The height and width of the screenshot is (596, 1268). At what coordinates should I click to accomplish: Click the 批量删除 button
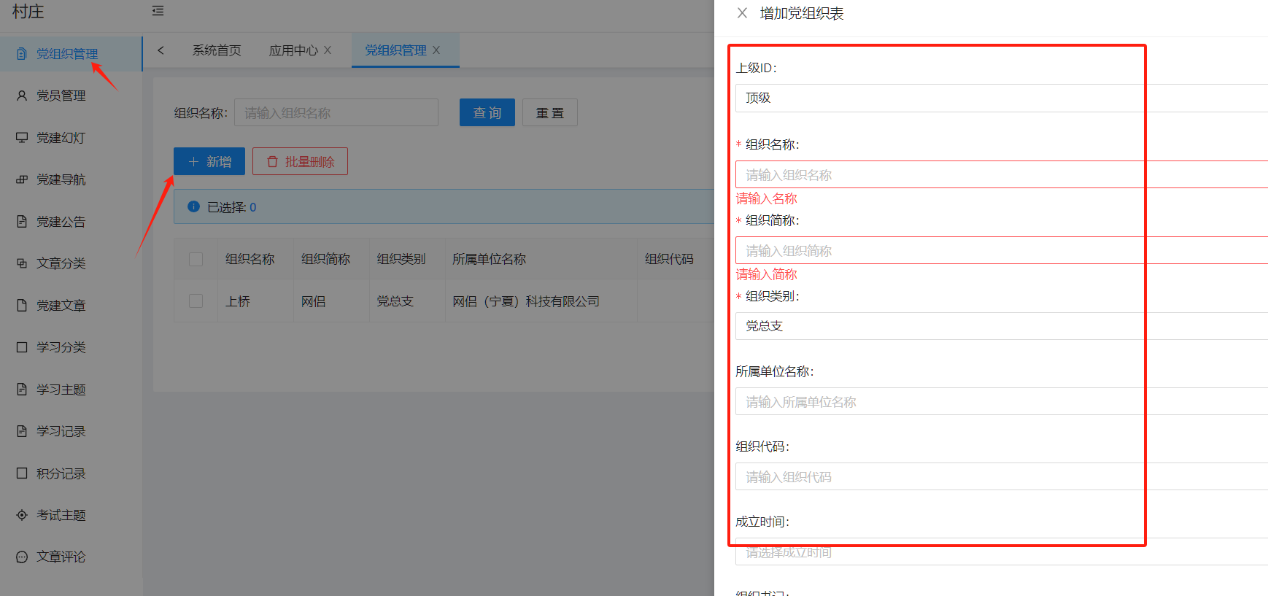[x=300, y=161]
